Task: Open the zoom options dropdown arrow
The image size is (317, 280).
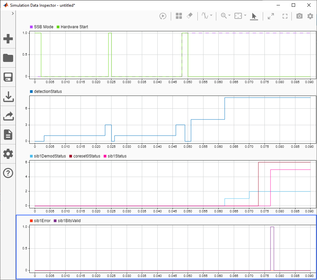Action: pos(229,16)
